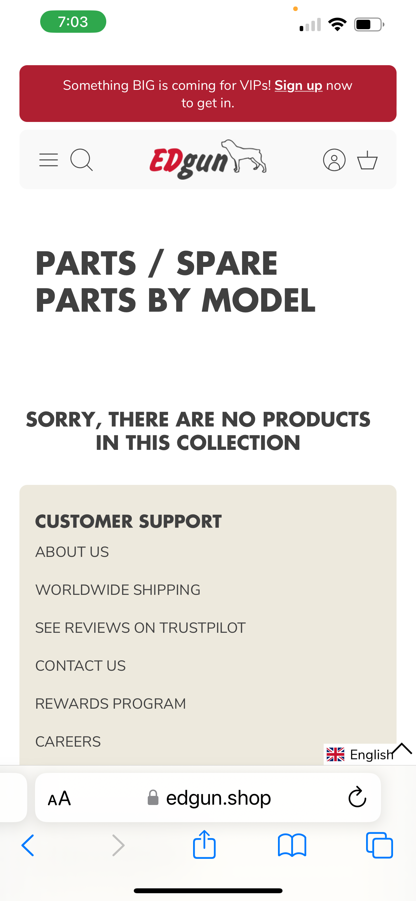Open the account profile icon
The height and width of the screenshot is (901, 416).
coord(334,160)
